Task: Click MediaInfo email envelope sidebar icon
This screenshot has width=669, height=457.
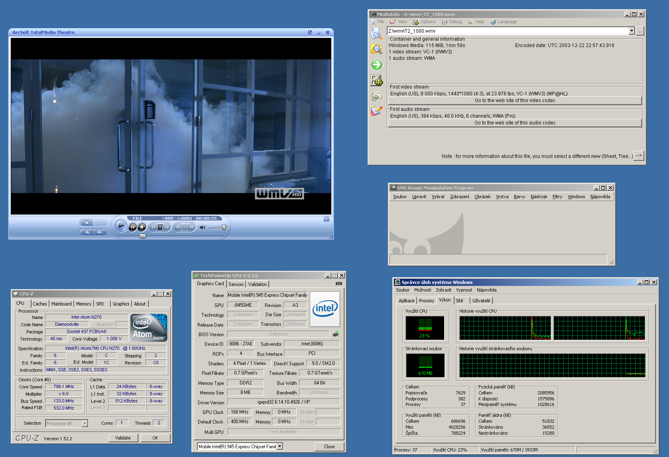Action: 376,96
